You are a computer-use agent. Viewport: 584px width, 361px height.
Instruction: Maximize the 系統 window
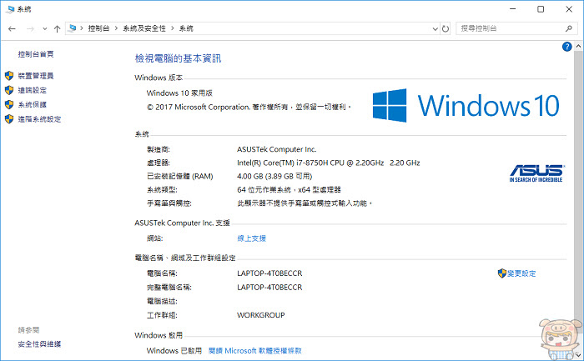click(x=541, y=9)
